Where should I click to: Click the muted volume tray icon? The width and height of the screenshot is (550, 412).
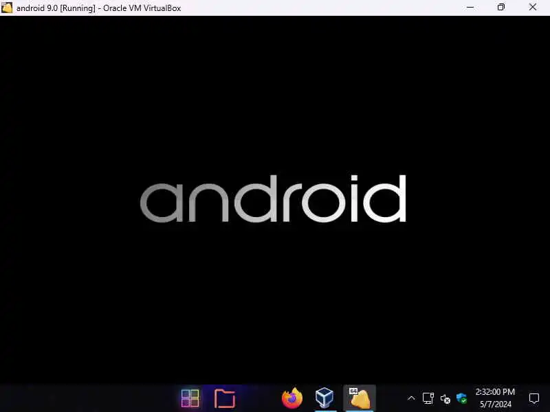tap(445, 399)
